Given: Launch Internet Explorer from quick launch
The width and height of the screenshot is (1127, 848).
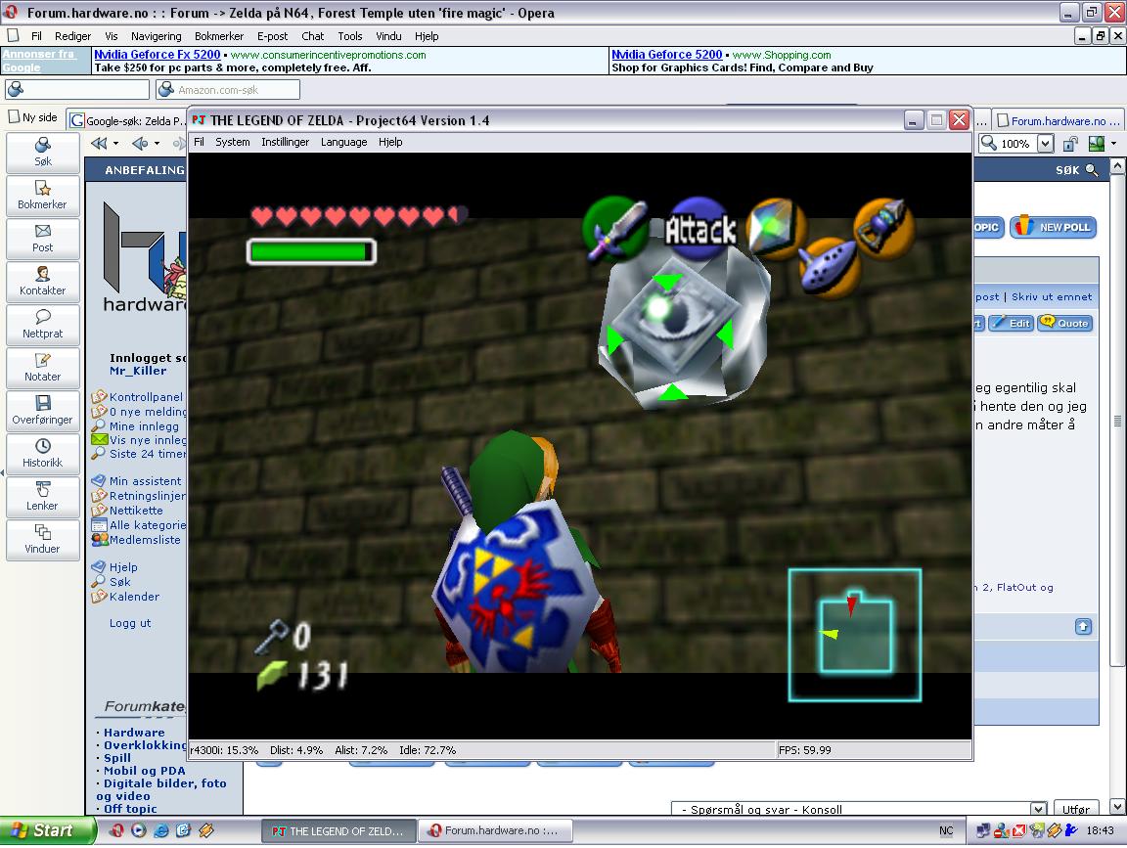Looking at the screenshot, I should click(x=161, y=830).
